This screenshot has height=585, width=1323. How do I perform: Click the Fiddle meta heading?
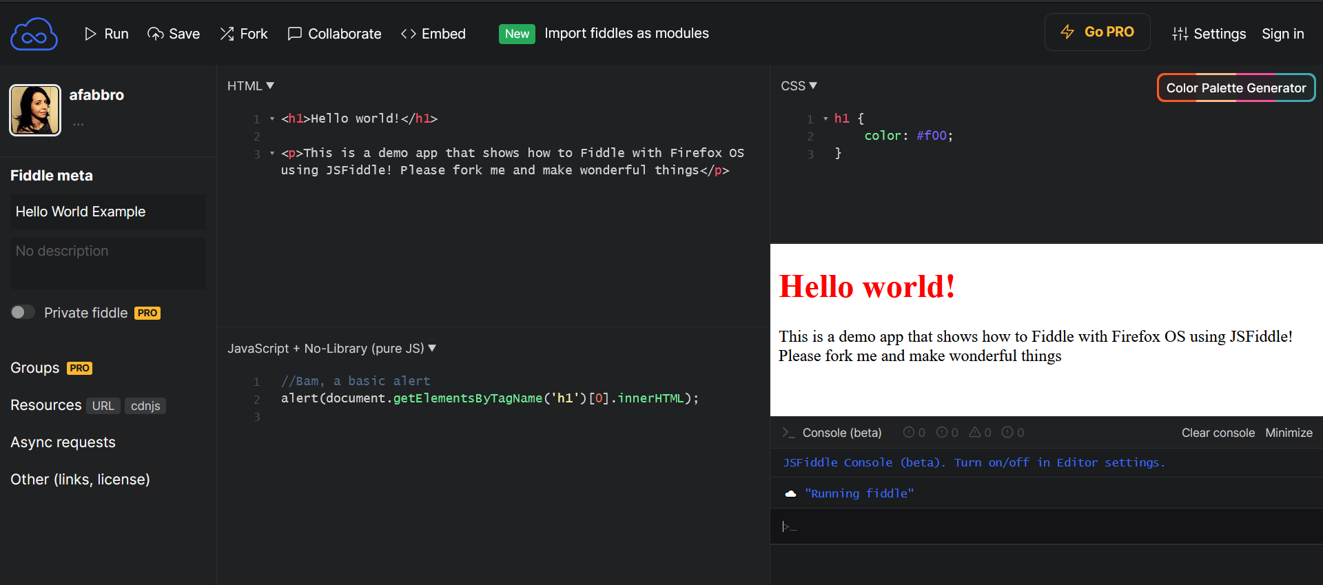(52, 176)
